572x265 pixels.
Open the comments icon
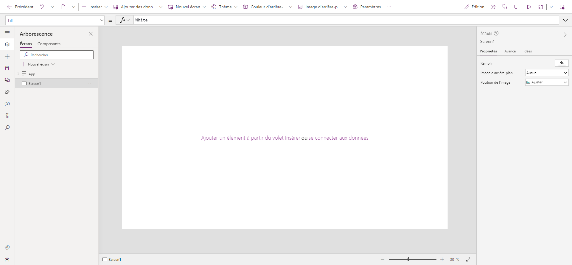coord(517,7)
